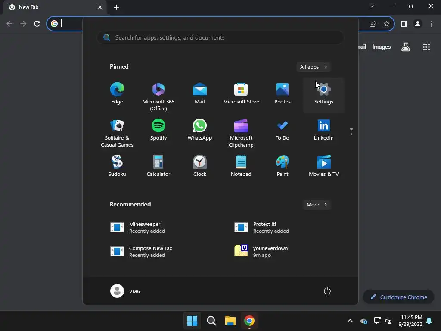The width and height of the screenshot is (441, 331).
Task: Launch Movies & TV
Action: (324, 166)
